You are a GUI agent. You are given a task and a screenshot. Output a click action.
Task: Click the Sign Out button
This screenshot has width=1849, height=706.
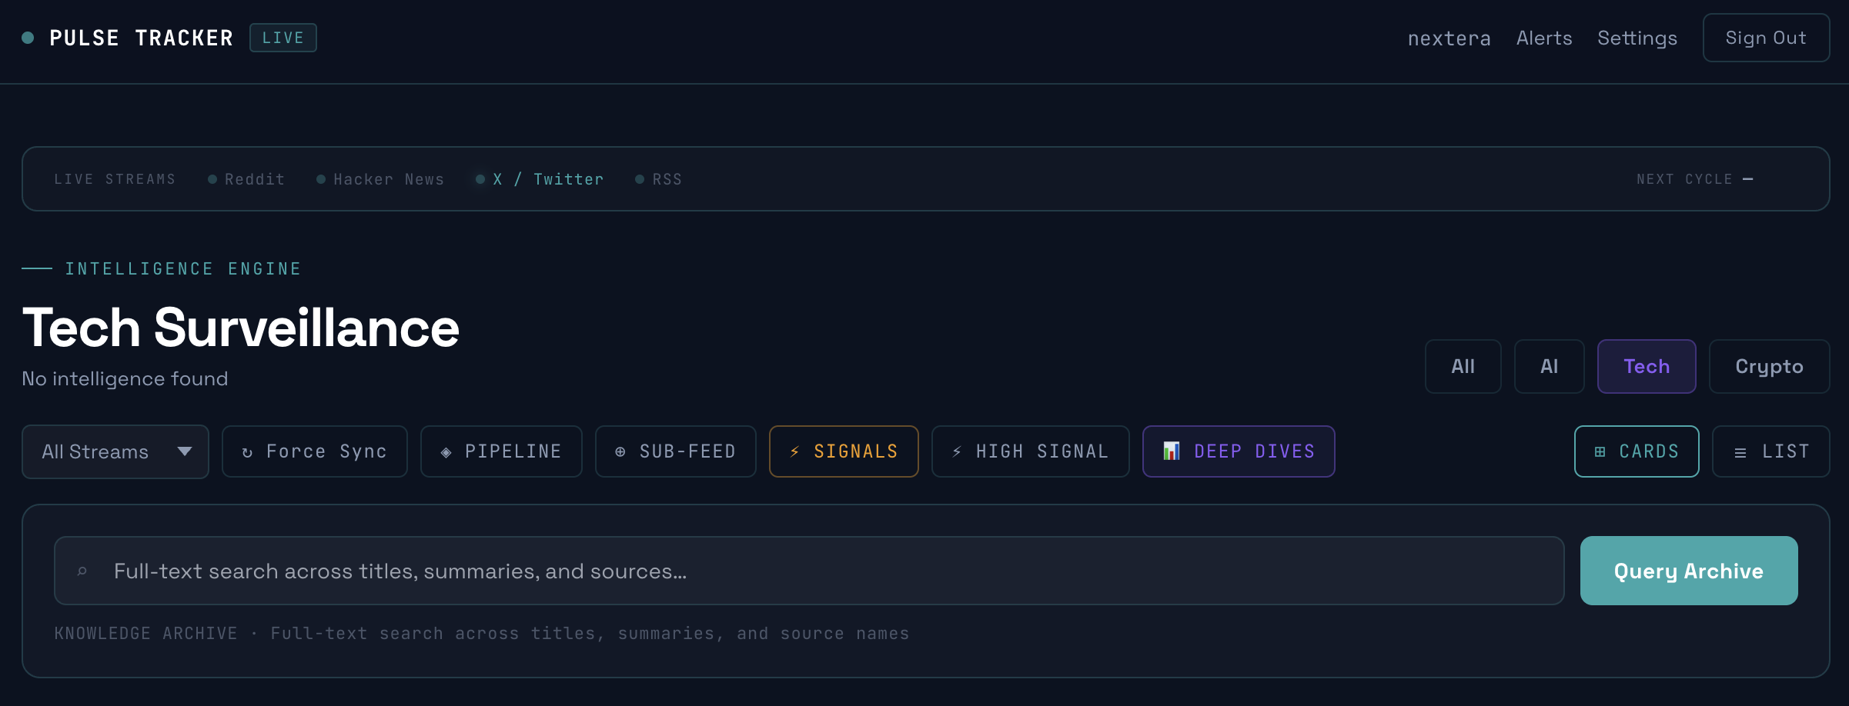(1766, 38)
